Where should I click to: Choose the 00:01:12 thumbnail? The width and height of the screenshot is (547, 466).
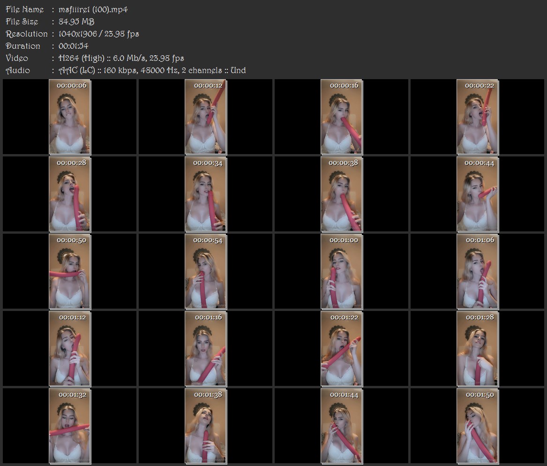[x=70, y=349]
